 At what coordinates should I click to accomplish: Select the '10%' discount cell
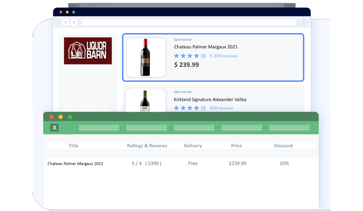click(x=284, y=164)
